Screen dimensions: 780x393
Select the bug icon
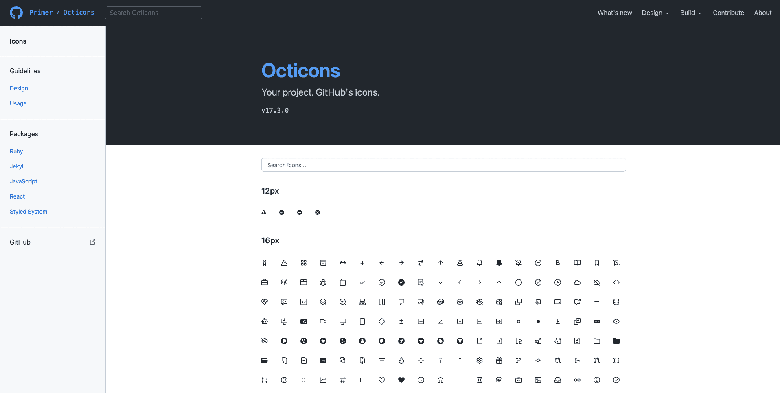tap(323, 282)
